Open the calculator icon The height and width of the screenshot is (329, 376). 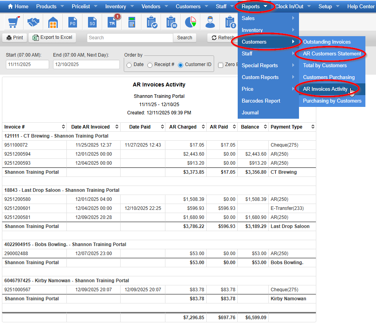[x=132, y=22]
